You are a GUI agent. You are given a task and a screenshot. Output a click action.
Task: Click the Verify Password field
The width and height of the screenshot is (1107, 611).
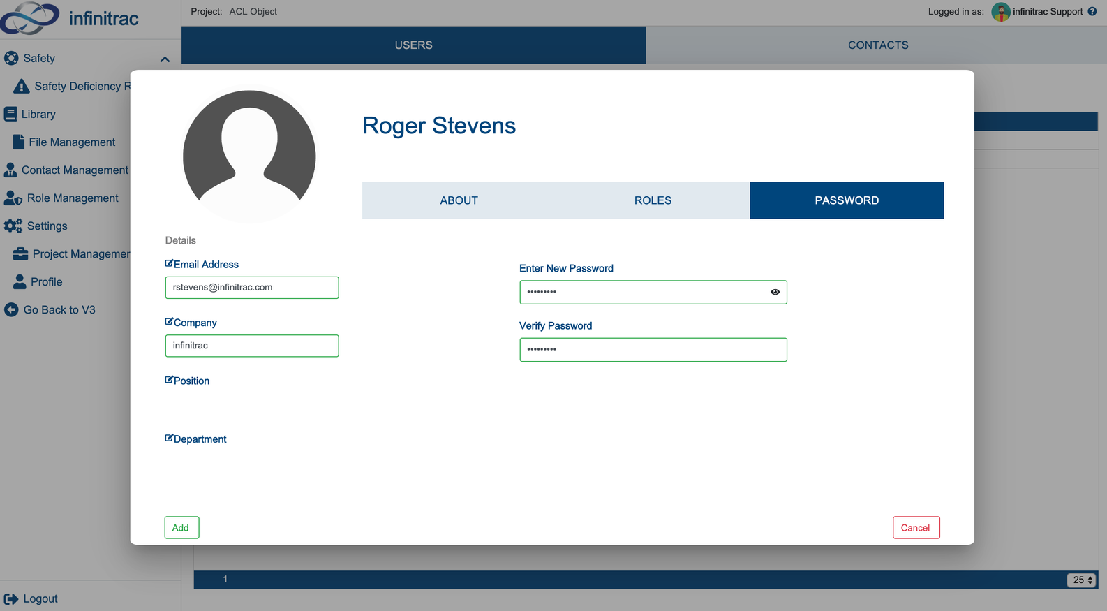pyautogui.click(x=653, y=349)
